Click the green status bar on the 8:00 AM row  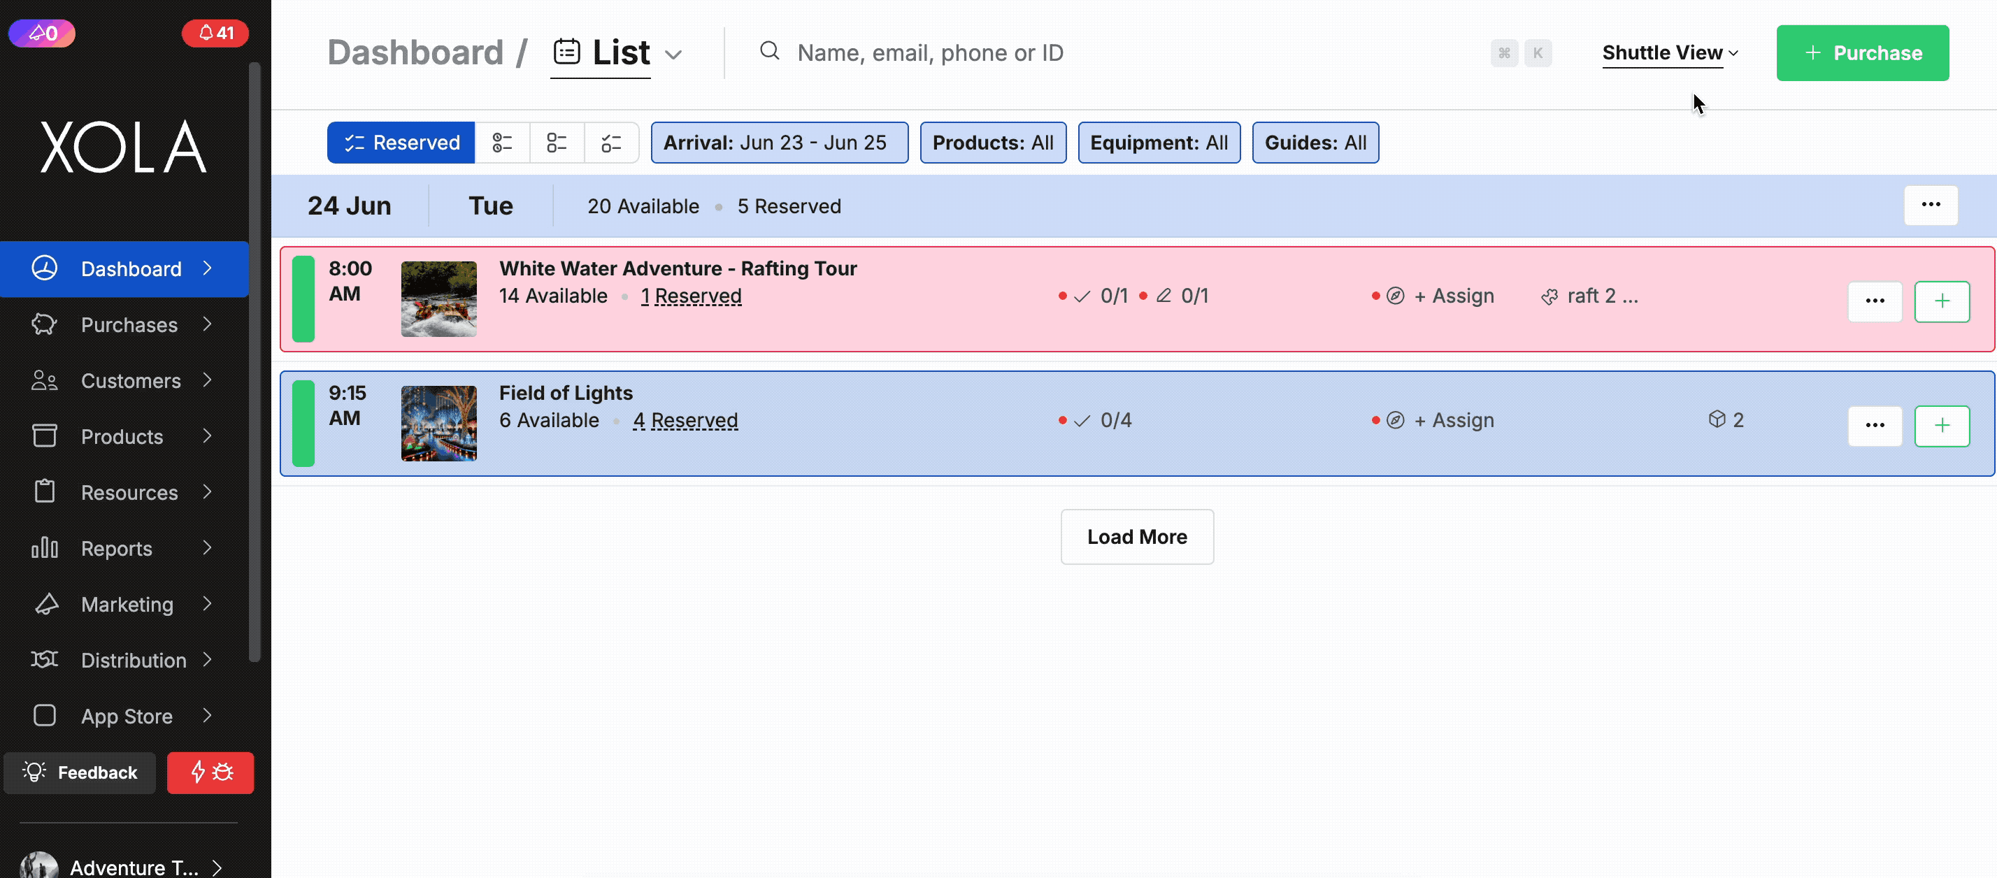pos(303,298)
